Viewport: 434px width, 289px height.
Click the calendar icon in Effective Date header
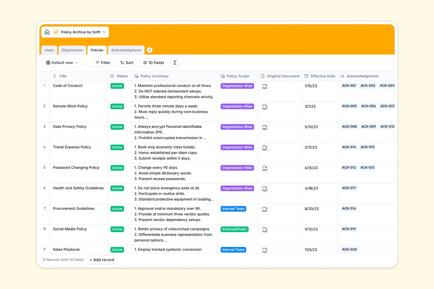306,76
